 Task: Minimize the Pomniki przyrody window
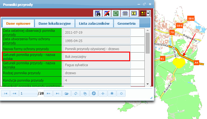[139, 4]
